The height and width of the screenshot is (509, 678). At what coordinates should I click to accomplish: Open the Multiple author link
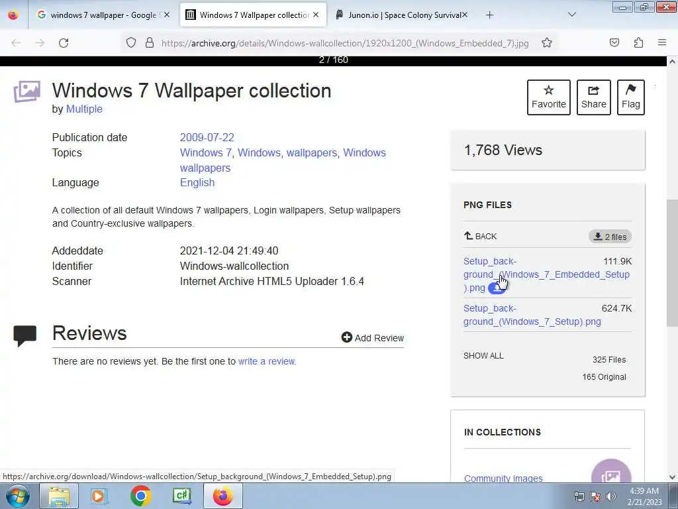84,109
